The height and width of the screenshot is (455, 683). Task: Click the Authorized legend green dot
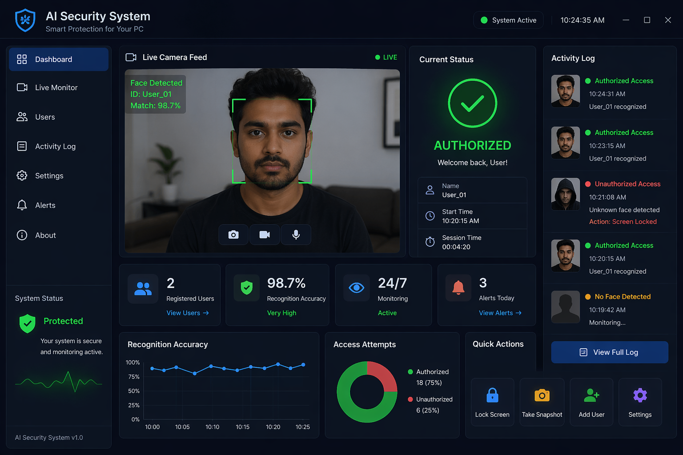410,372
